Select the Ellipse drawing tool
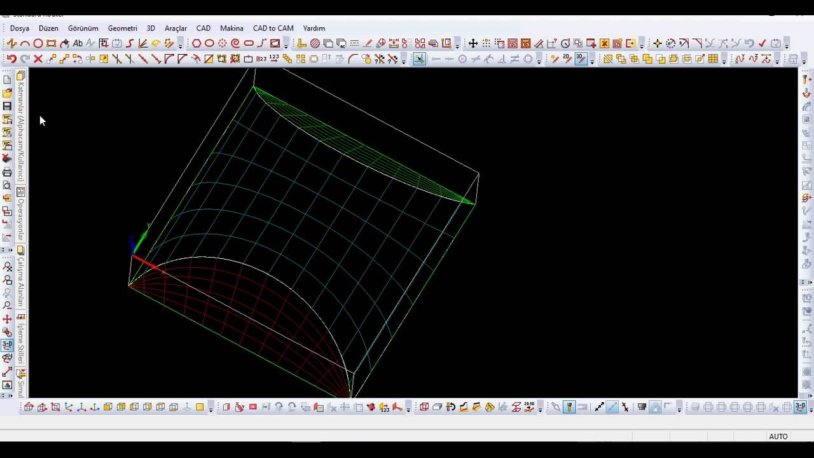 pos(209,43)
